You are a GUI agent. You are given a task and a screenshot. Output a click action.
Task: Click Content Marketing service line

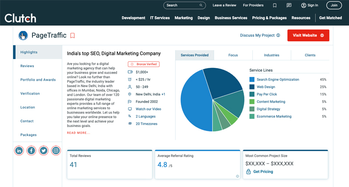pyautogui.click(x=271, y=102)
